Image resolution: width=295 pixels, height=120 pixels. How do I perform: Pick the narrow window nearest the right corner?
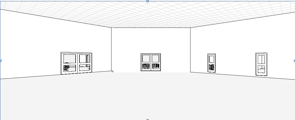[x=211, y=63]
